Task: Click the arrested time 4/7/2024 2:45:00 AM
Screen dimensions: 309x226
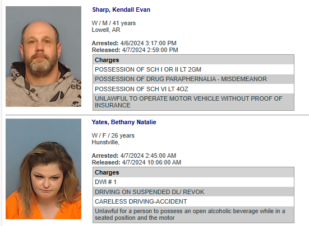Action: pyautogui.click(x=148, y=156)
